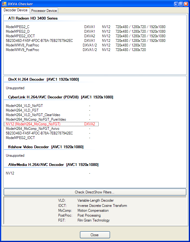Image resolution: width=190 pixels, height=242 pixels.
Task: Click the red DXVA2 value
Action: point(89,124)
